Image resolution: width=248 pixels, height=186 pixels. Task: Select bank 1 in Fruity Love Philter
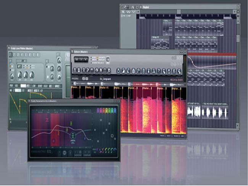pos(11,55)
